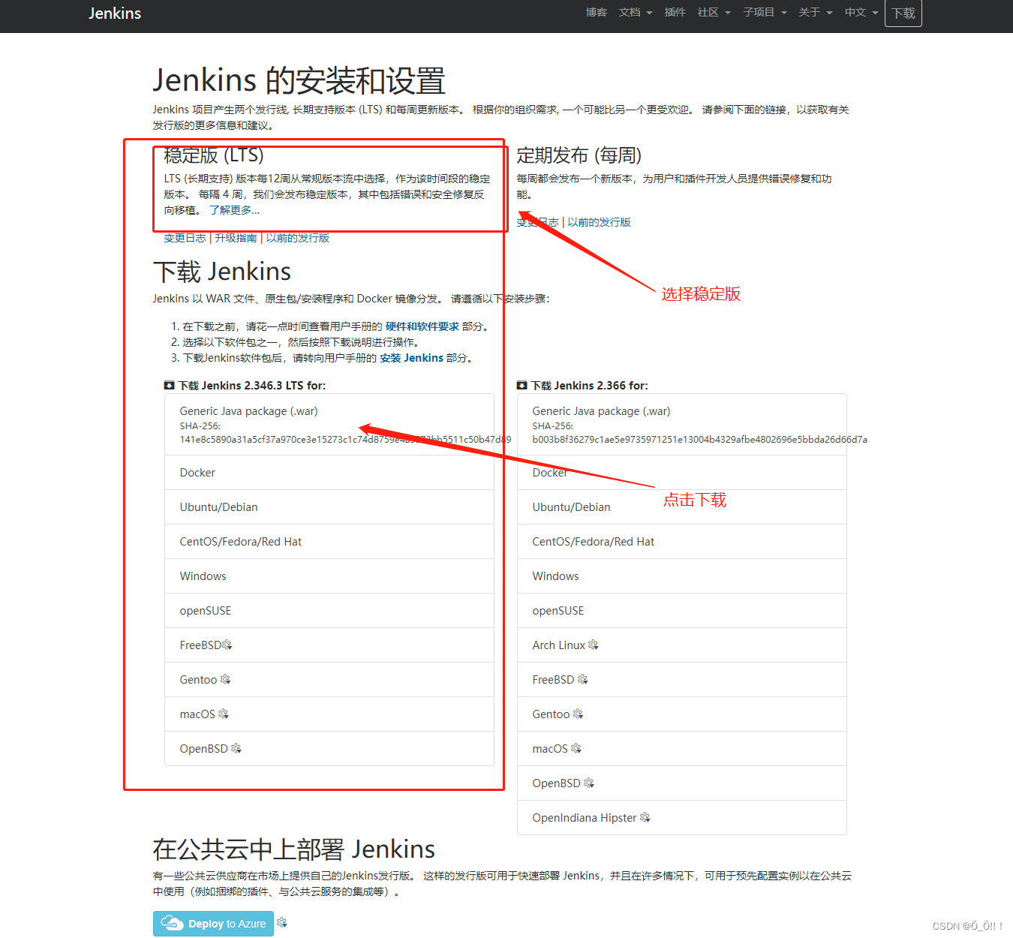
Task: Select openSUSE in the LTS list
Action: tap(329, 611)
